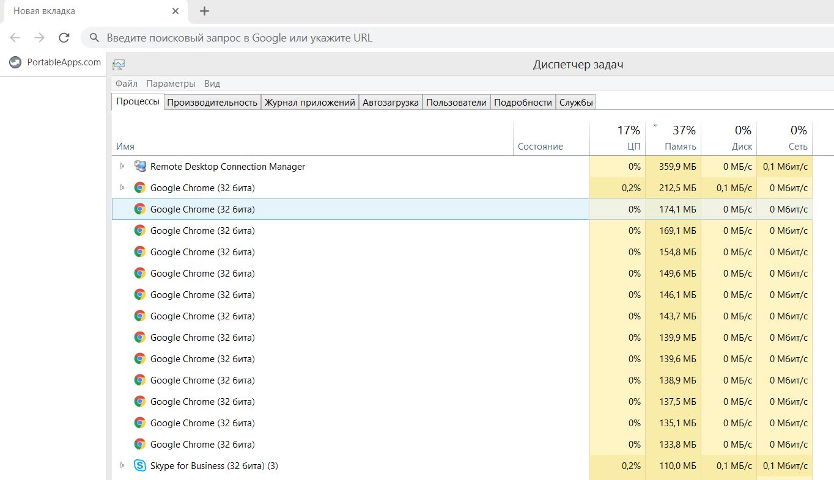Click the Chrome icon in the 174,1 МБ row
The image size is (834, 480).
(140, 209)
